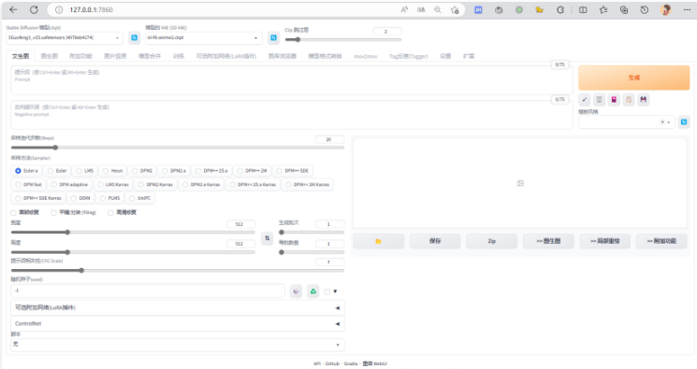Clear the styles selection with the x

point(661,122)
